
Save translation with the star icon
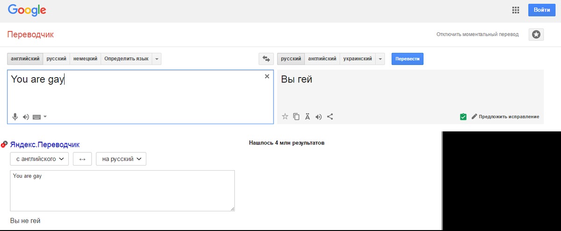[x=285, y=116]
